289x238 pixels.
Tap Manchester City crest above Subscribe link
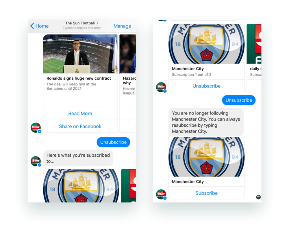207,157
